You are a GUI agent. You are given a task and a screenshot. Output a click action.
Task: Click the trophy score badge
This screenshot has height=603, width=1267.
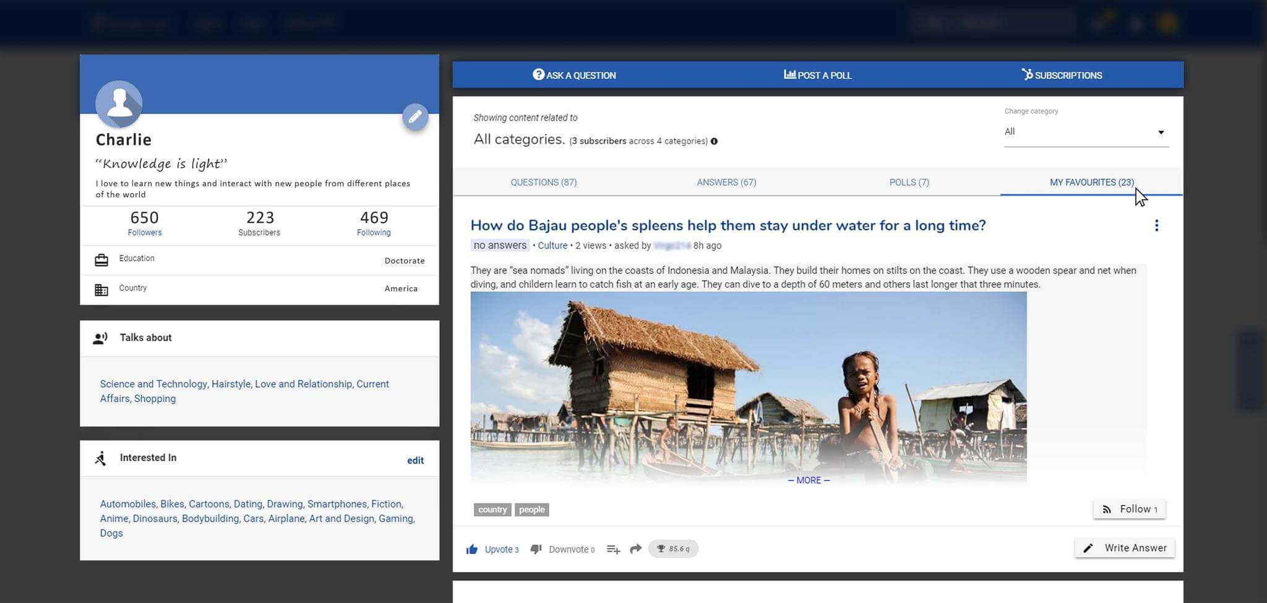point(673,549)
